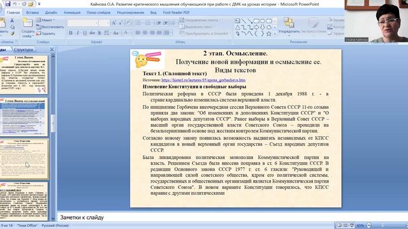Toggle Center text alignment

[x=145, y=32]
